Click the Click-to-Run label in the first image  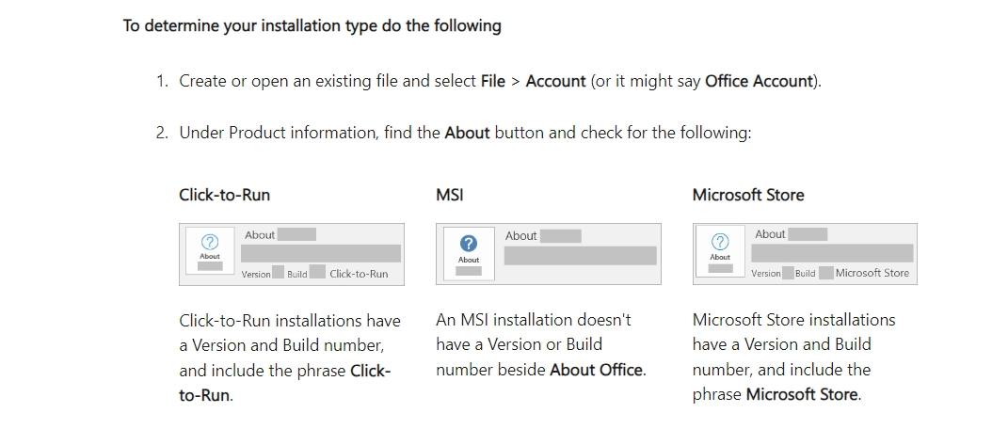pos(359,274)
